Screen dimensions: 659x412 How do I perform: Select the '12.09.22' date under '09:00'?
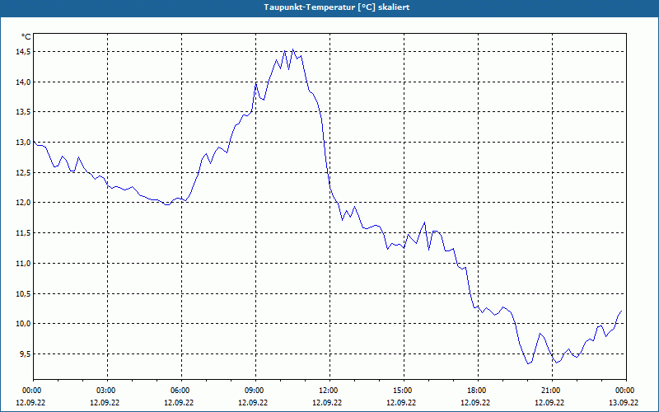pos(253,402)
